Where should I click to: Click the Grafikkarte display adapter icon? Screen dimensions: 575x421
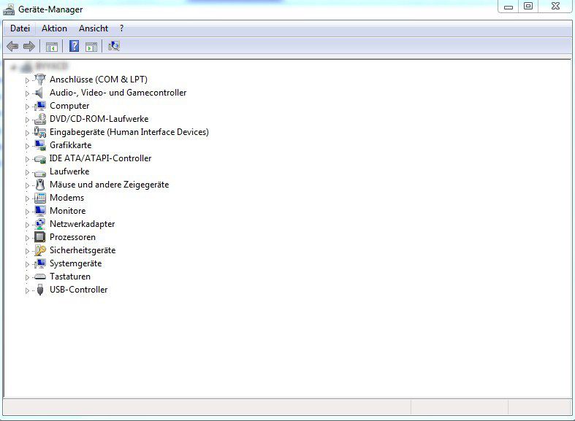pos(40,145)
